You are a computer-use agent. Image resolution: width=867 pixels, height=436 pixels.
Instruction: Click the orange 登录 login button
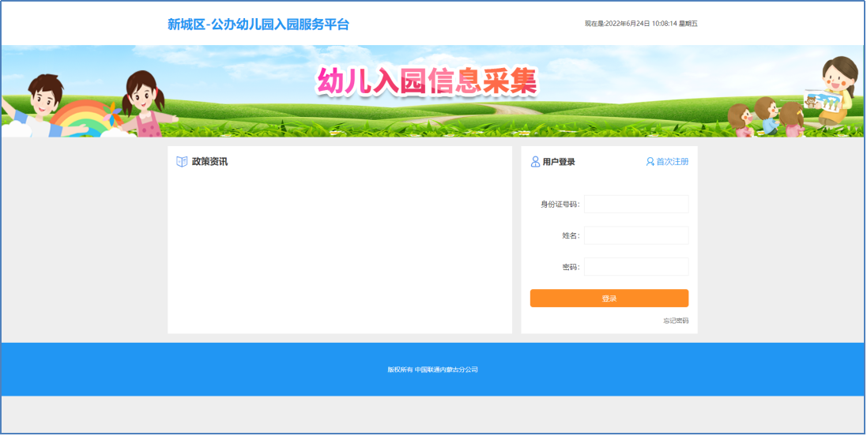click(x=609, y=299)
